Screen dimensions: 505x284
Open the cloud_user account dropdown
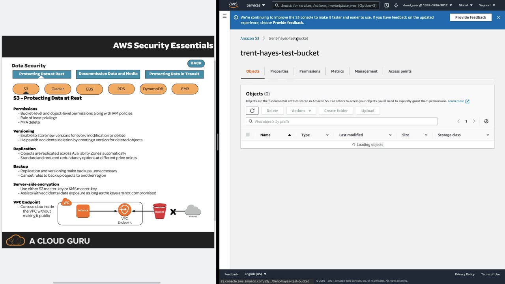(x=427, y=6)
